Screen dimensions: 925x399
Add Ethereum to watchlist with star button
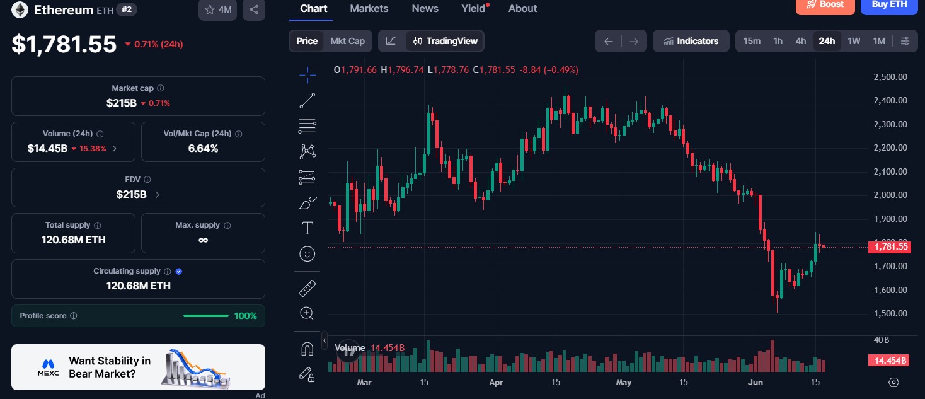[217, 9]
